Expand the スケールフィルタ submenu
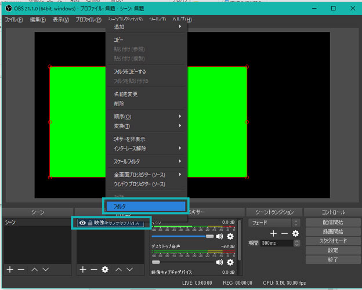This screenshot has width=362, height=290. 146,161
